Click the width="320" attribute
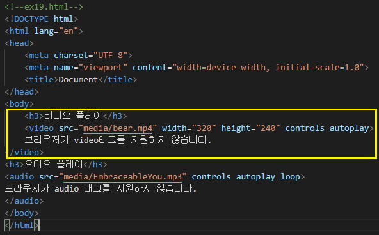379x235 pixels. tap(188, 128)
